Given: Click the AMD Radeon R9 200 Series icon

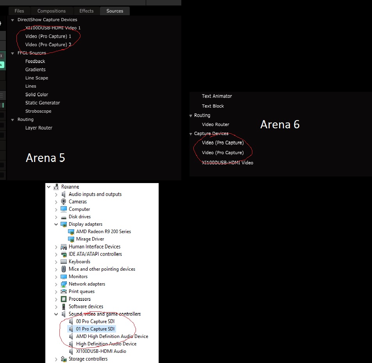Looking at the screenshot, I should tap(71, 232).
